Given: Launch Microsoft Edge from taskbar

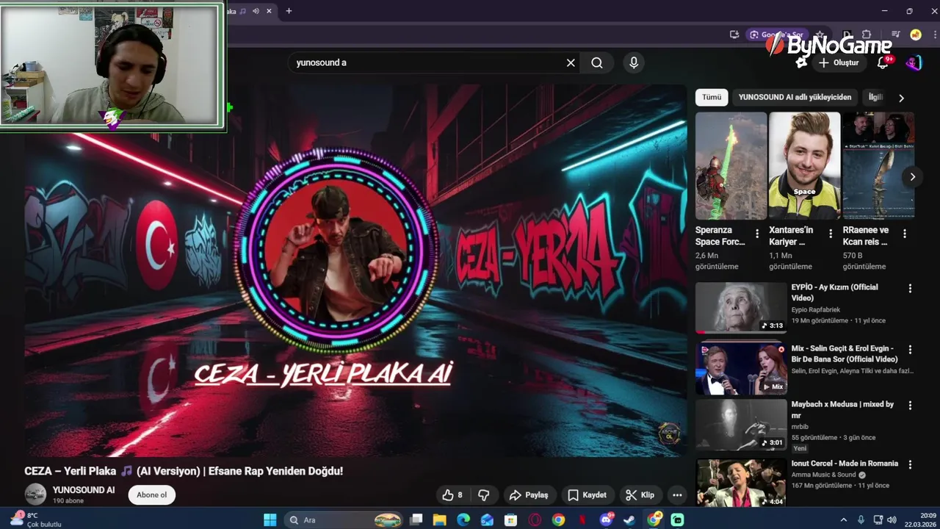Looking at the screenshot, I should pos(463,519).
